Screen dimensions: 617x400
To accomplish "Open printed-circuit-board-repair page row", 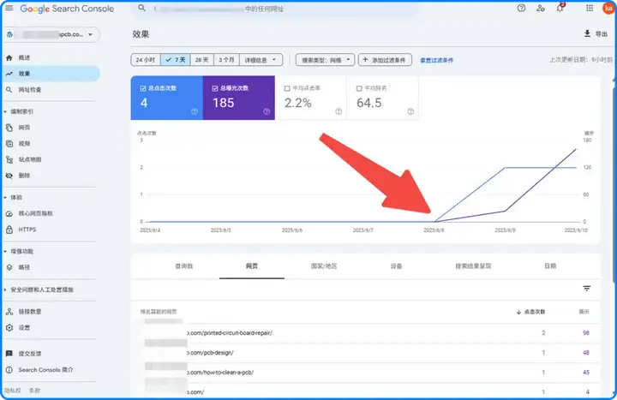I will tap(365, 333).
